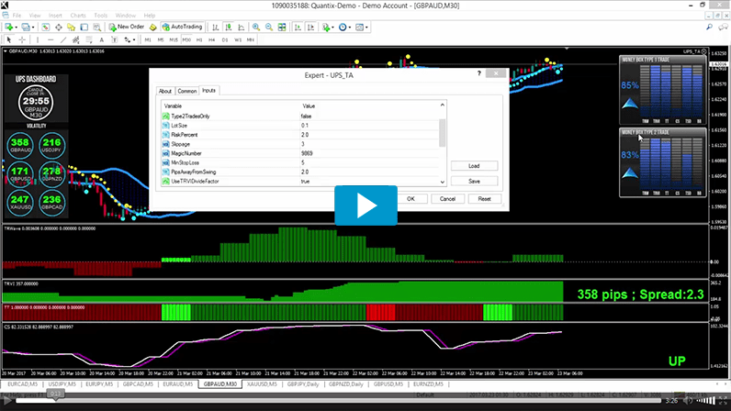Zoom out on the chart
This screenshot has width=731, height=411.
(x=269, y=28)
